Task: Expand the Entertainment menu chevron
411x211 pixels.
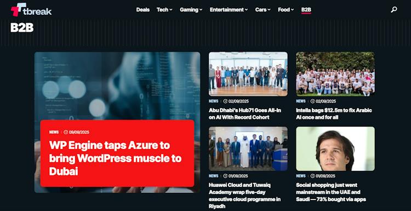Action: [x=247, y=10]
